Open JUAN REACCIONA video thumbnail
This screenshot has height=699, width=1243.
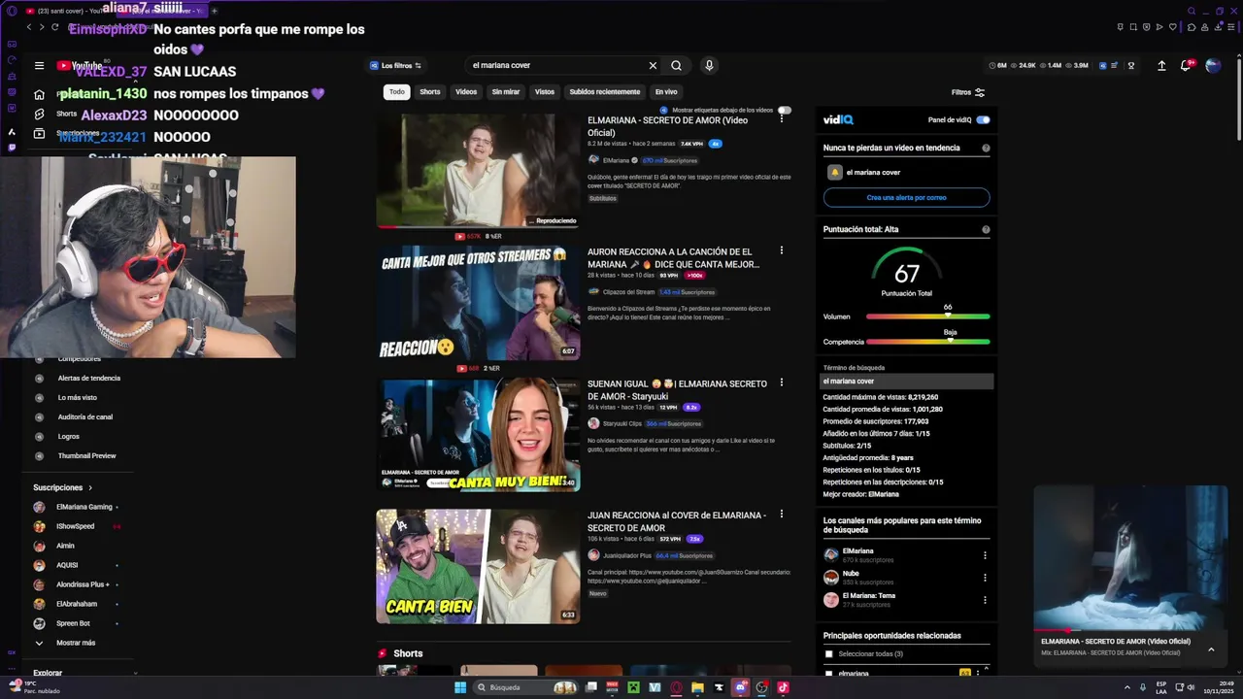point(478,566)
